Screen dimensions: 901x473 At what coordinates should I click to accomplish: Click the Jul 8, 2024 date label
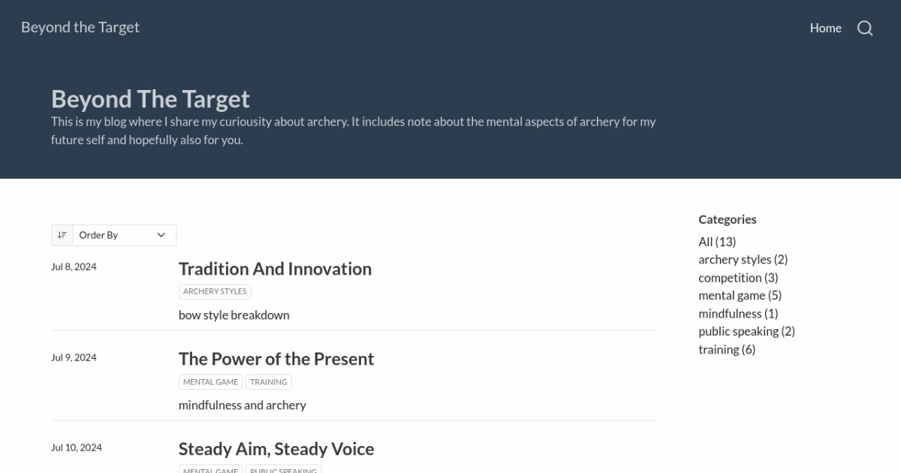point(74,267)
